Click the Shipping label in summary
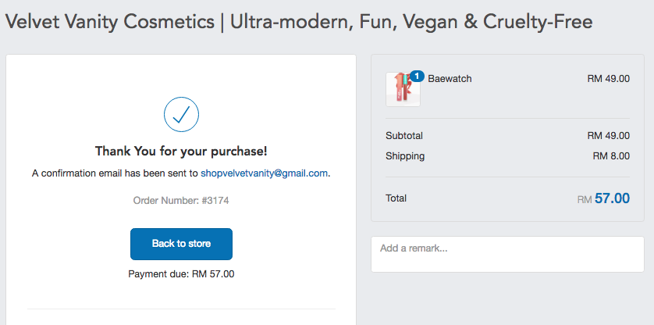Screen dimensions: 654x325 click(x=405, y=156)
